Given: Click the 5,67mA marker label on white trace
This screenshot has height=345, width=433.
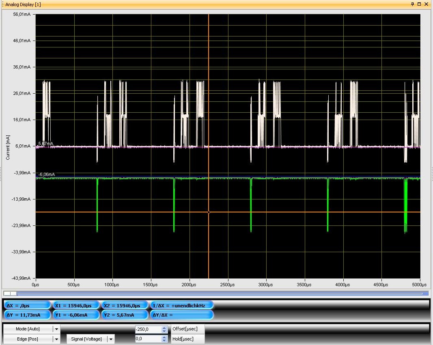Looking at the screenshot, I should [45, 144].
